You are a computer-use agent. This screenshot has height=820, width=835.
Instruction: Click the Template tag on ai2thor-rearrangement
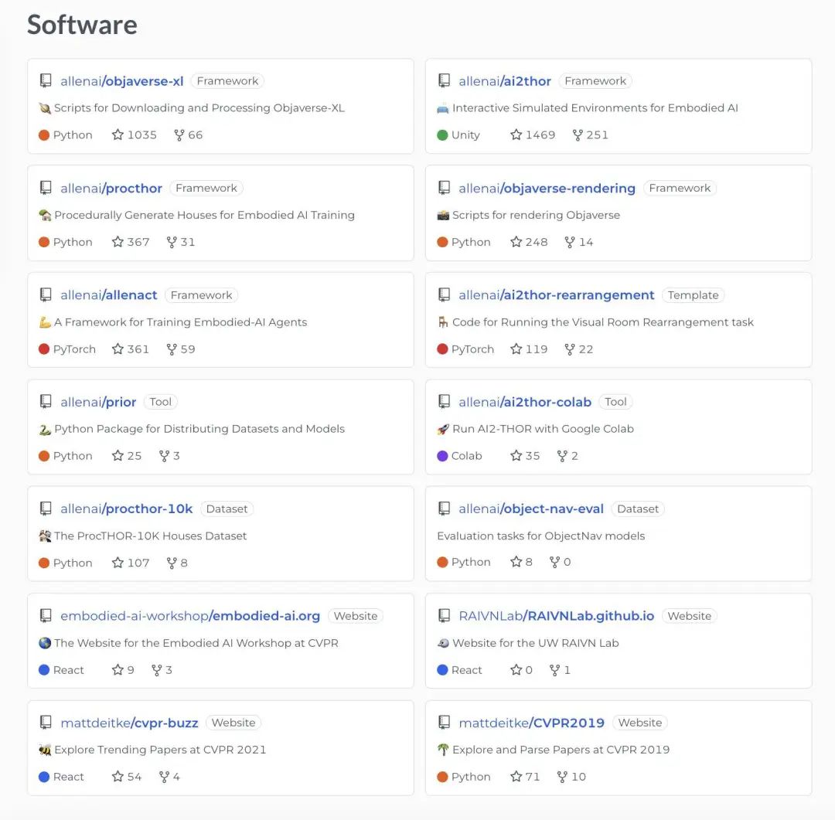coord(693,295)
